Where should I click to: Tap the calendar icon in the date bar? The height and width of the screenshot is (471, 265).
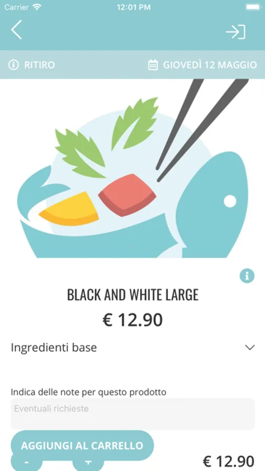tap(153, 64)
